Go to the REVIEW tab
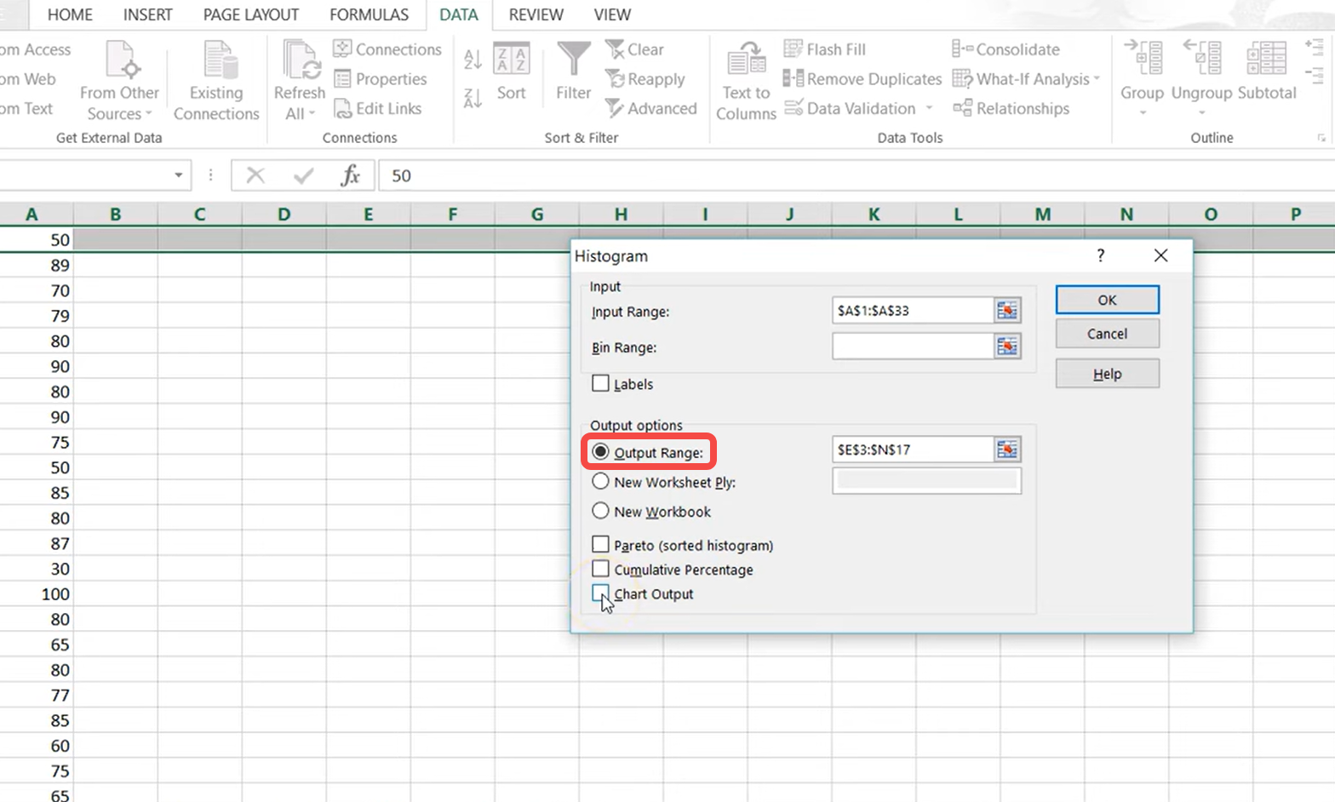Image resolution: width=1335 pixels, height=802 pixels. tap(536, 14)
